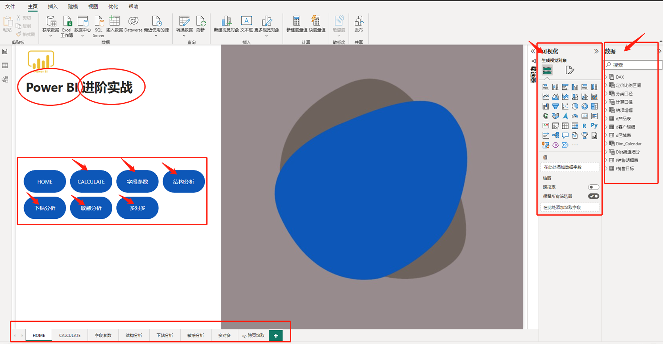Insert a 新建视觉对象 (new visual)
This screenshot has width=663, height=344.
click(x=227, y=24)
